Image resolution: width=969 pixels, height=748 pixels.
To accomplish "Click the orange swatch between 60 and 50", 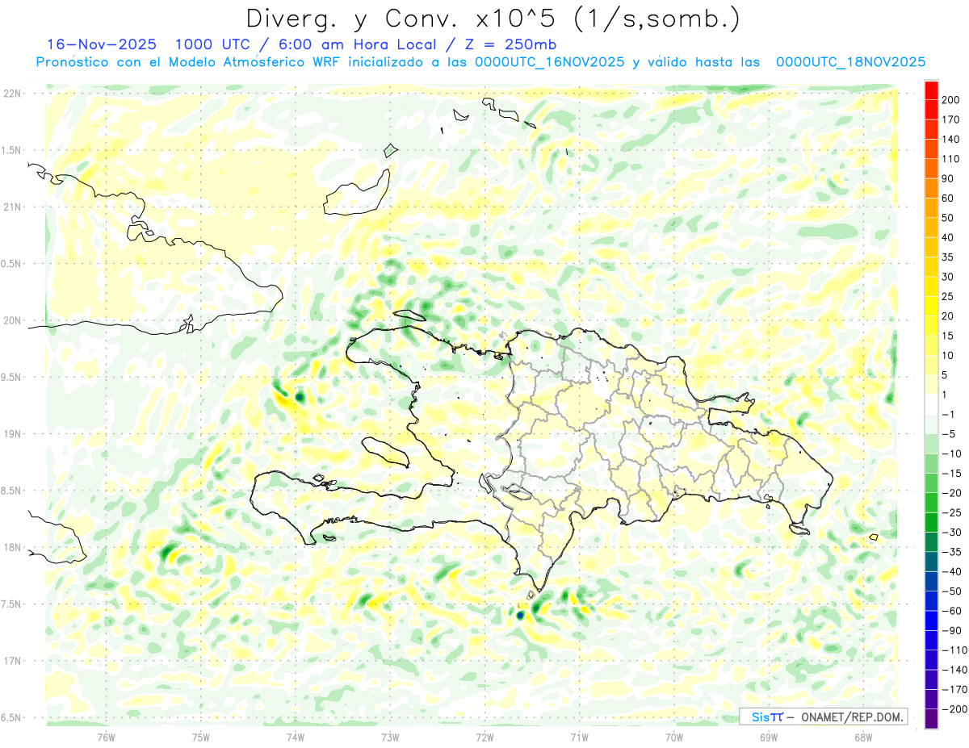I will (931, 207).
